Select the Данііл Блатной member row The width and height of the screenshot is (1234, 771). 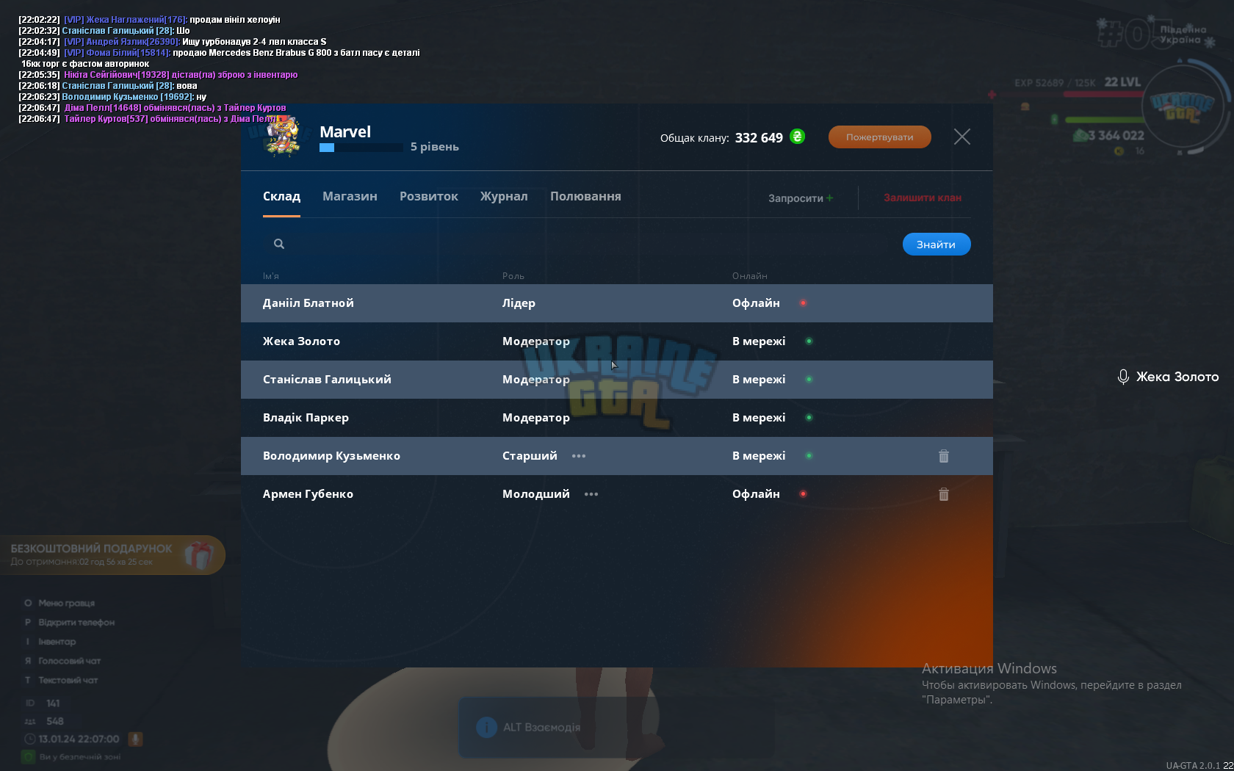(617, 303)
